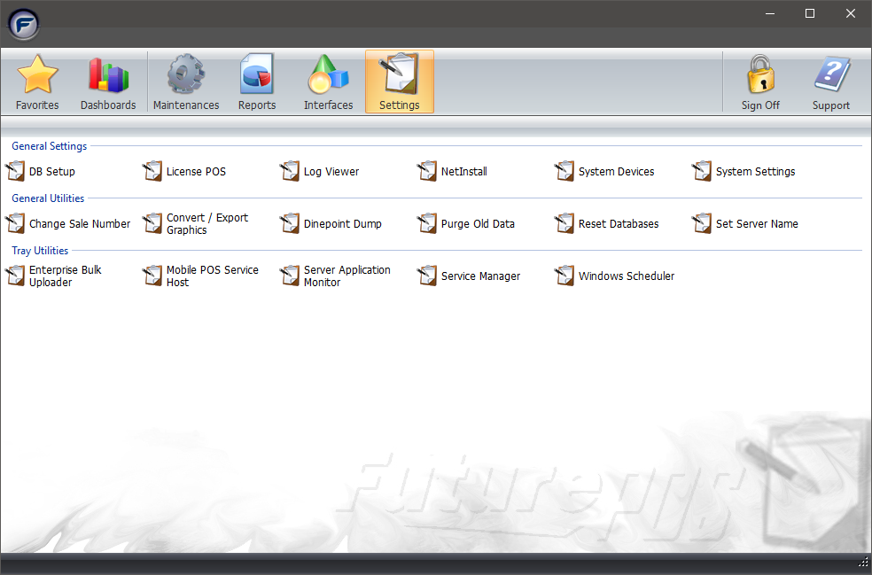Open the Favorites star icon
Image resolution: width=872 pixels, height=575 pixels.
(37, 74)
